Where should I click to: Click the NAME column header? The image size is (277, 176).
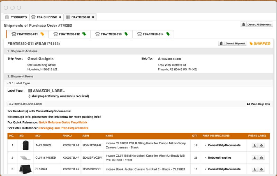point(109,135)
